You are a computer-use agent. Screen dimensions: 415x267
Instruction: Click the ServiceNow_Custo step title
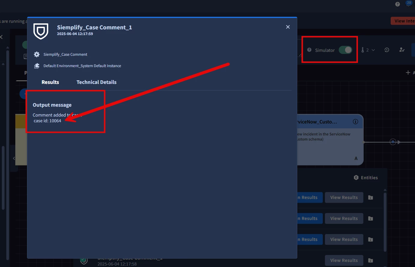click(x=317, y=122)
